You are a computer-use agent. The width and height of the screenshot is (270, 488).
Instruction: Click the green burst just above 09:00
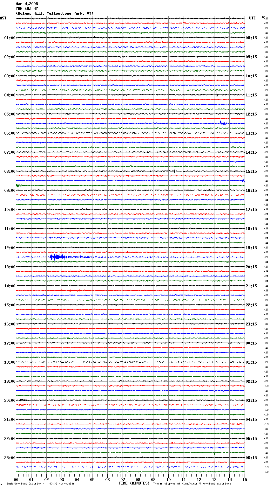tap(19, 185)
